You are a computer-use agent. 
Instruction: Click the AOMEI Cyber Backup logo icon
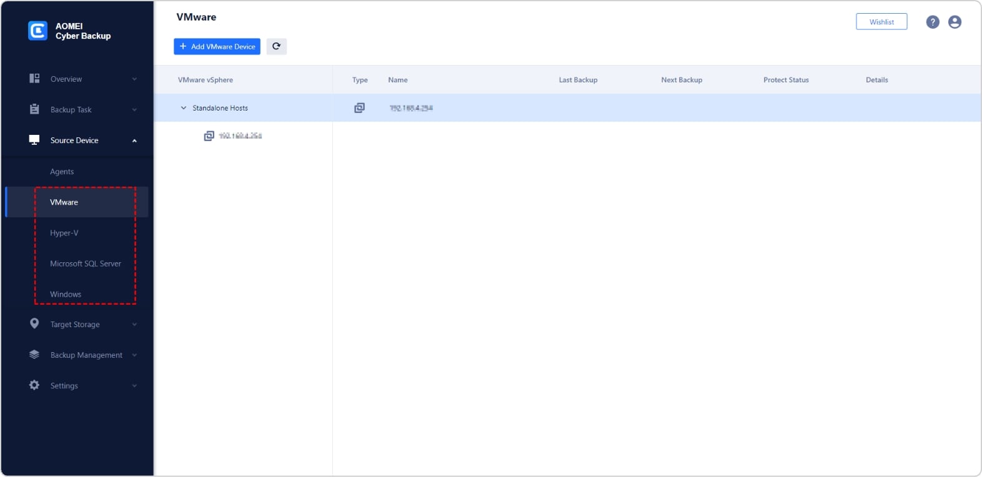(37, 31)
